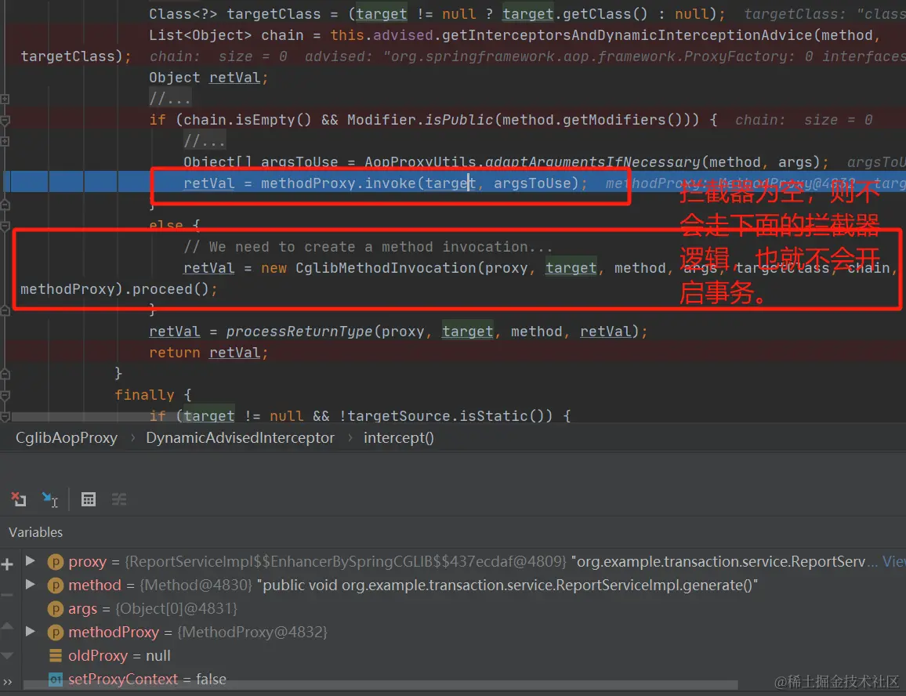This screenshot has width=906, height=696.
Task: Click the finally keyword
Action: 144,395
